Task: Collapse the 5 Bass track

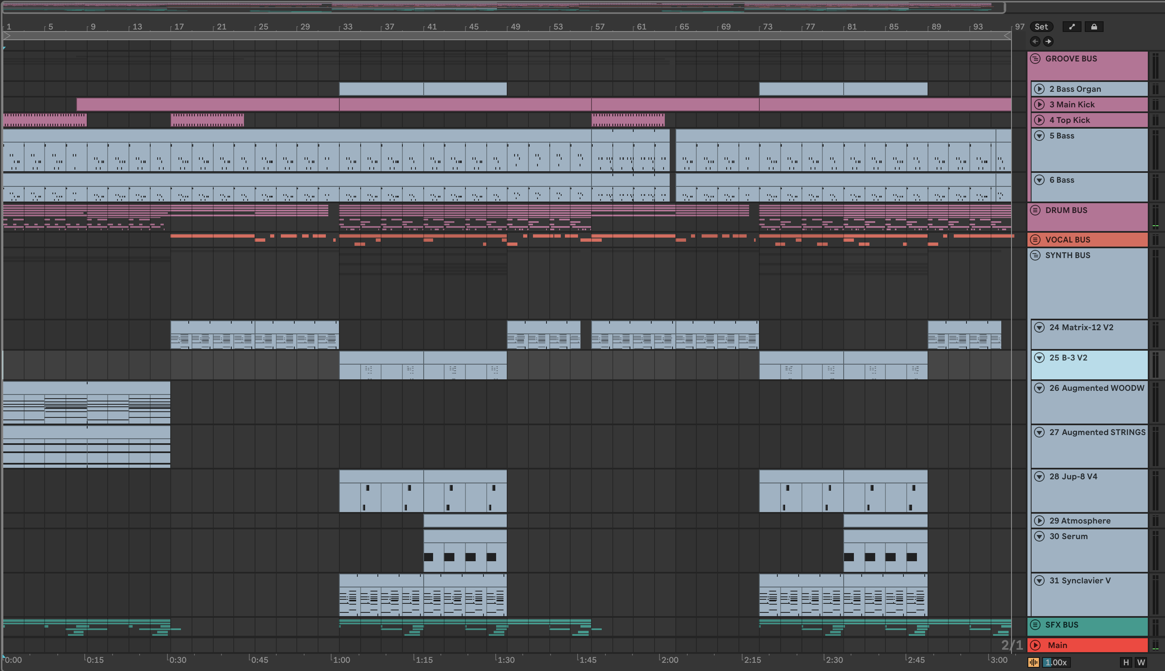Action: click(1039, 136)
